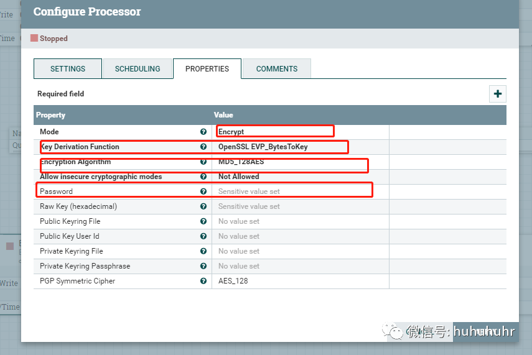Open the Scheduling tab
The height and width of the screenshot is (355, 532).
138,69
